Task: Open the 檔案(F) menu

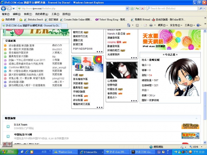Action: pos(6,14)
